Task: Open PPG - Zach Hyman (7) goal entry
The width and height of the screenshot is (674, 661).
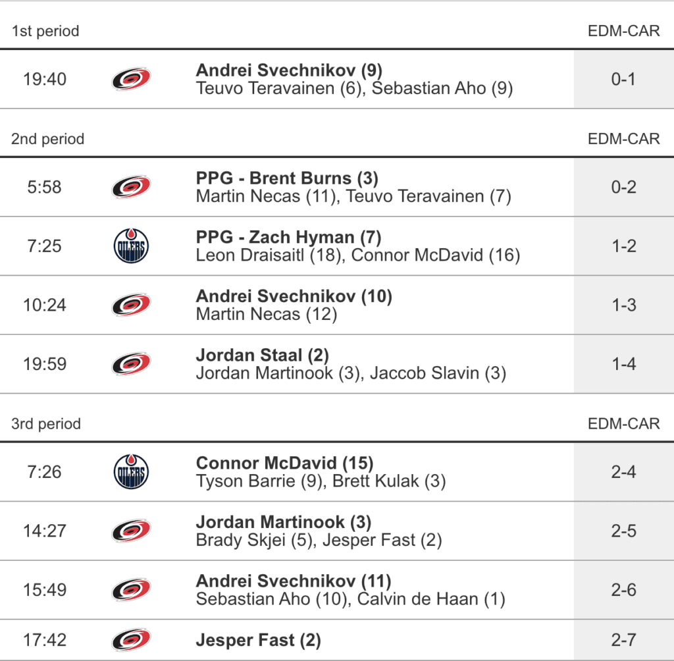Action: click(x=288, y=237)
